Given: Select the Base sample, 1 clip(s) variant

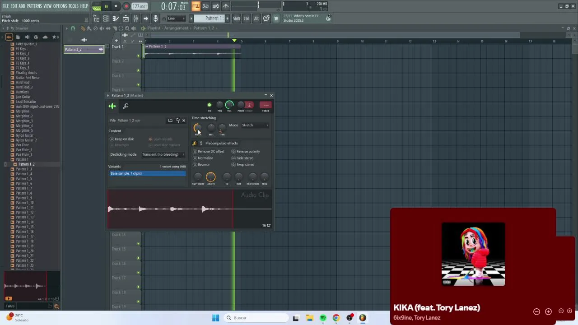Looking at the screenshot, I should pyautogui.click(x=147, y=173).
